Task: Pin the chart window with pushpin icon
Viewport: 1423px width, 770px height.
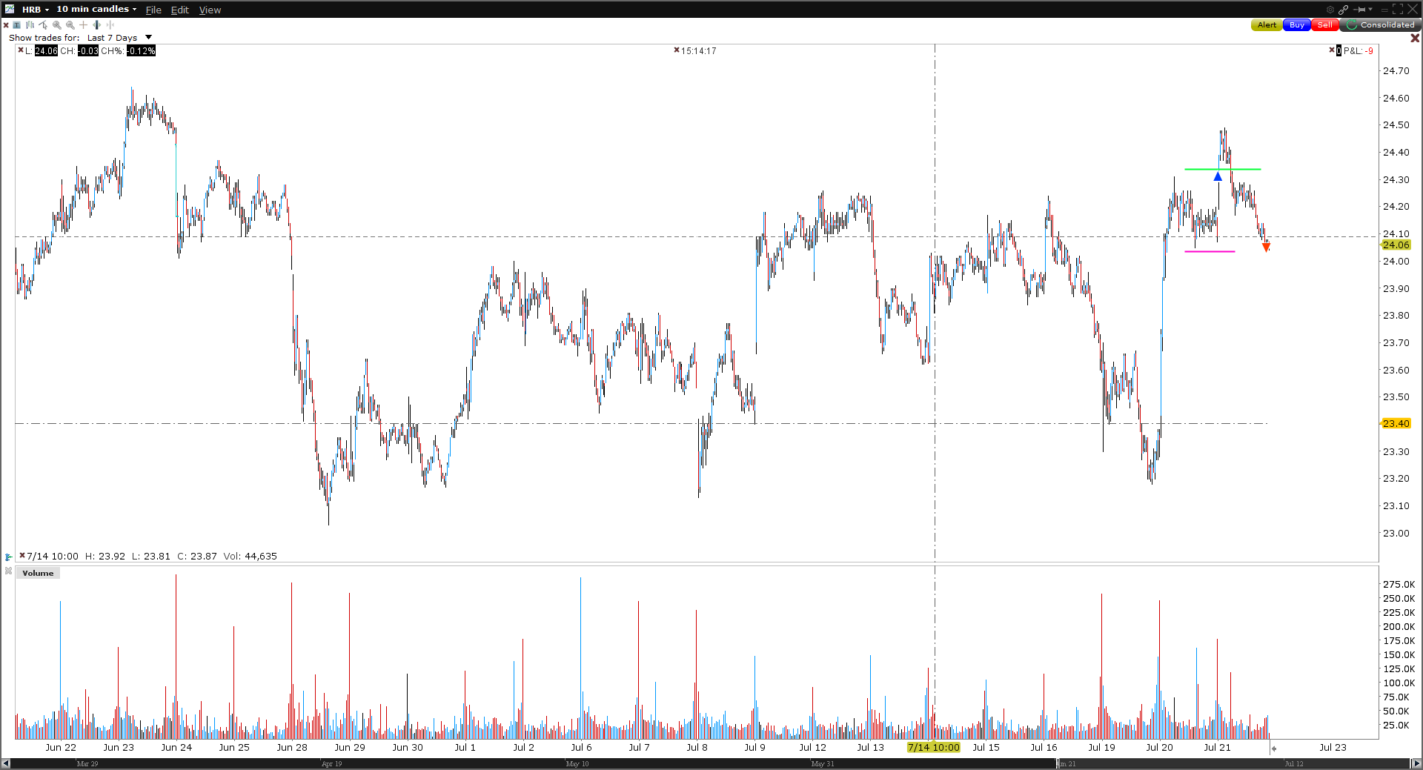Action: [1360, 10]
